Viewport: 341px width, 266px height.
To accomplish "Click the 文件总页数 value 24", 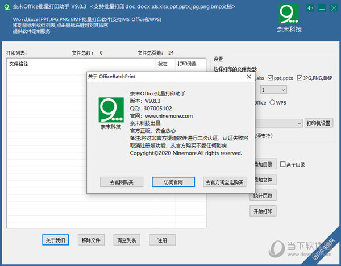I will coord(171,53).
